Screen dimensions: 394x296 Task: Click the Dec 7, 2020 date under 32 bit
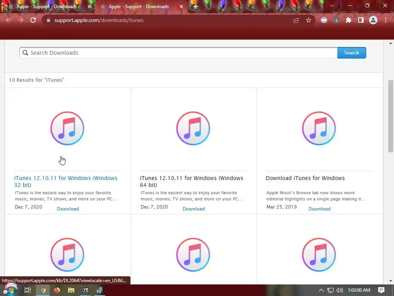28,207
